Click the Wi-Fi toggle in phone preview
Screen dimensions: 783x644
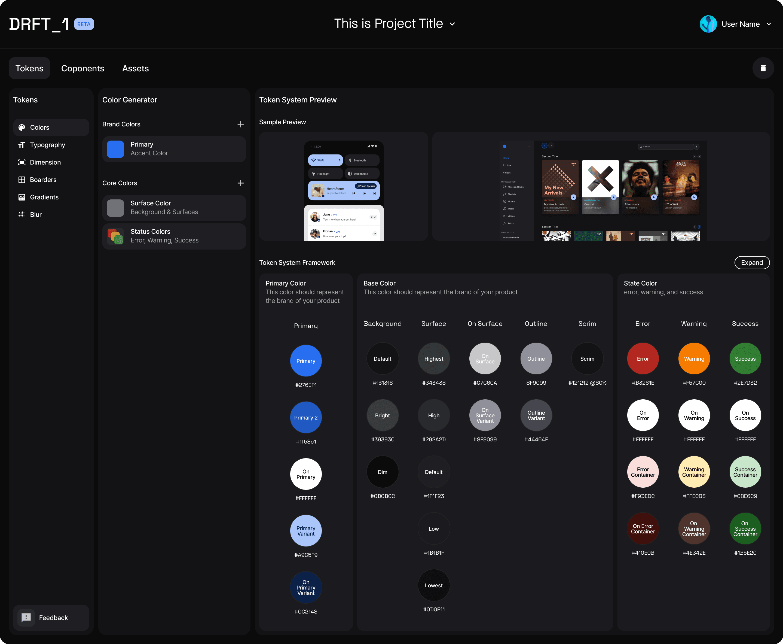(x=325, y=160)
